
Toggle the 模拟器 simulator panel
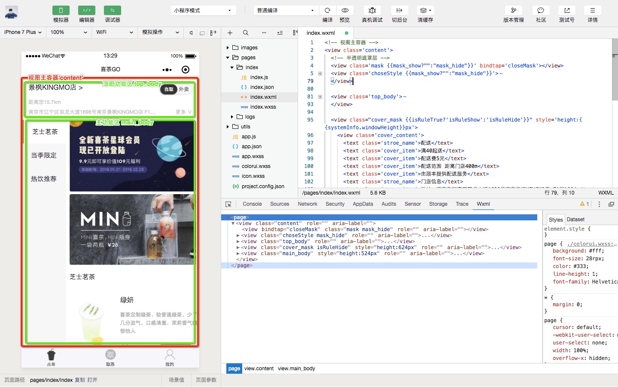[61, 10]
